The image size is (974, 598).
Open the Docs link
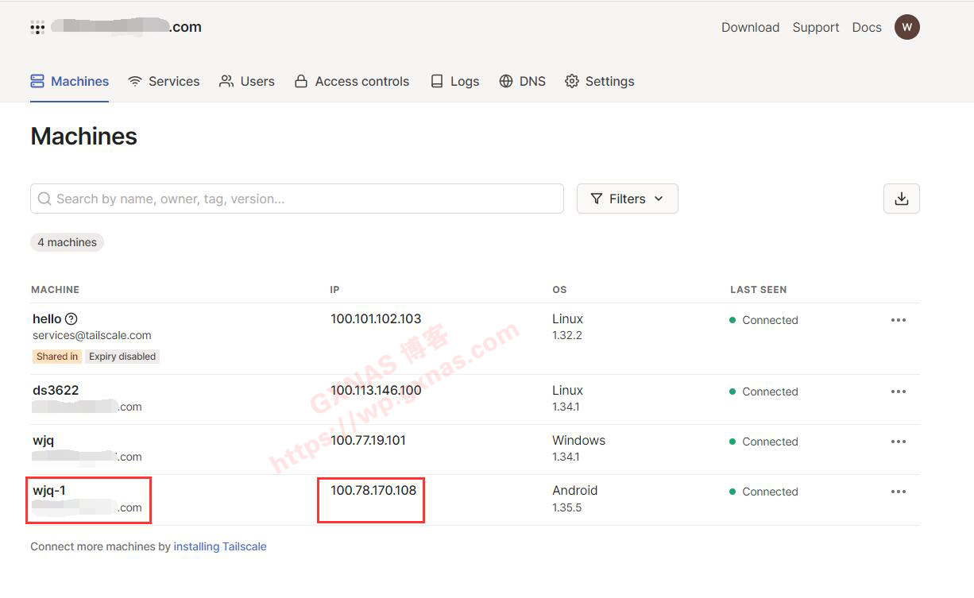tap(866, 27)
